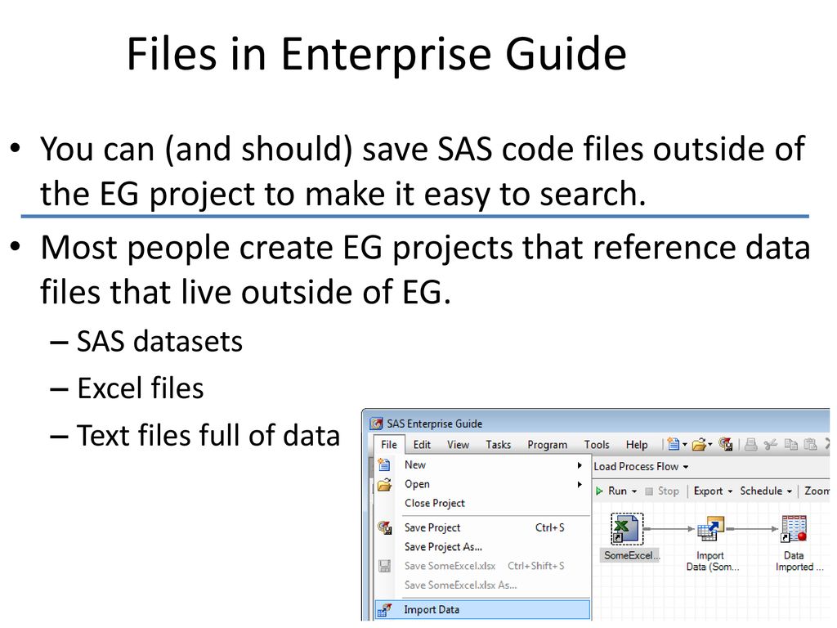837x628 pixels.
Task: Click the New icon in File menu
Action: (x=384, y=464)
